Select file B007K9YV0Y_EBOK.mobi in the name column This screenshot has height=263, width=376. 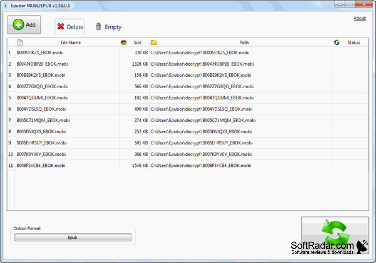(x=41, y=154)
